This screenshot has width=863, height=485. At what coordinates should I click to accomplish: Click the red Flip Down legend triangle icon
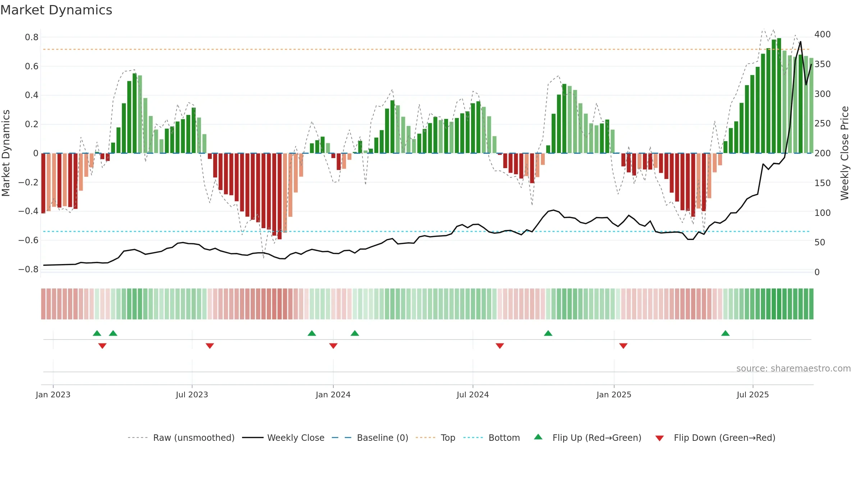[659, 438]
